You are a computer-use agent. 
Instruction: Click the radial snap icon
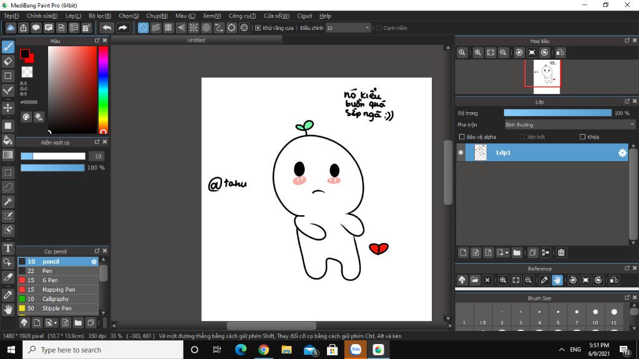(193, 27)
